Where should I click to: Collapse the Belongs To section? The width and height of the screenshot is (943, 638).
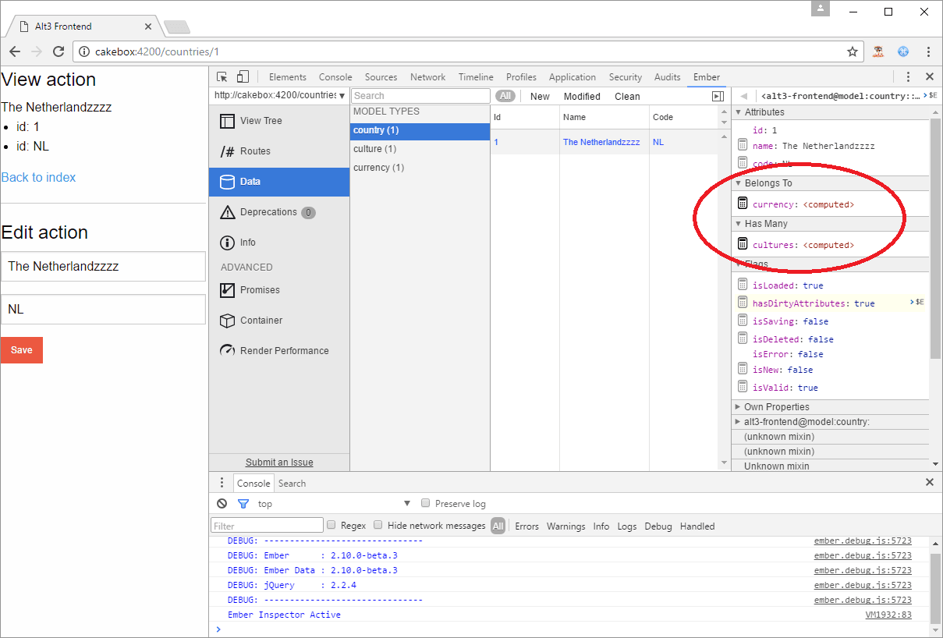point(738,183)
